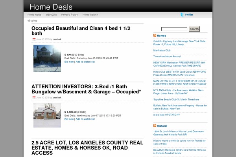Open the eBuyZilla menu item
236x157 pixels.
[51, 15]
